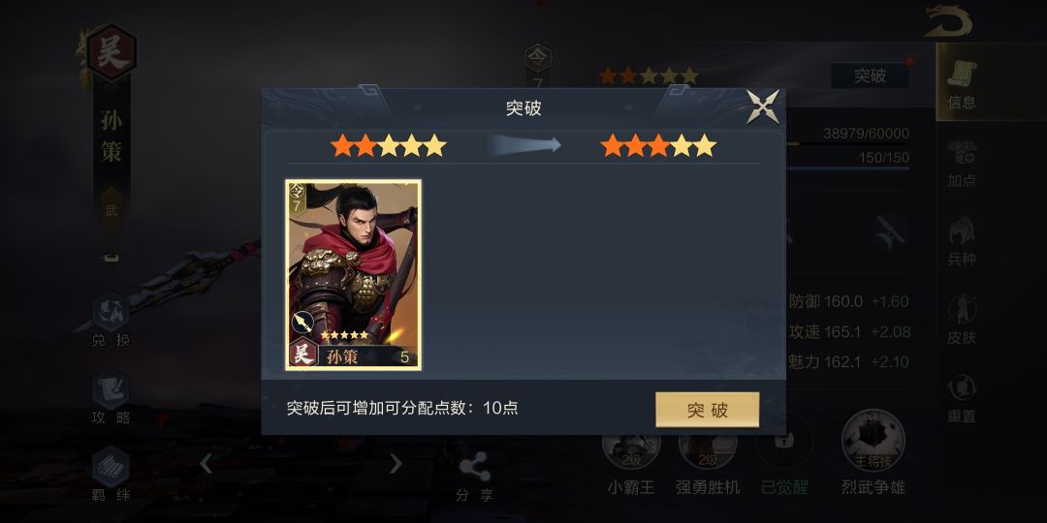The width and height of the screenshot is (1047, 523).
Task: Open the 羁绊 bonds icon
Action: (111, 475)
